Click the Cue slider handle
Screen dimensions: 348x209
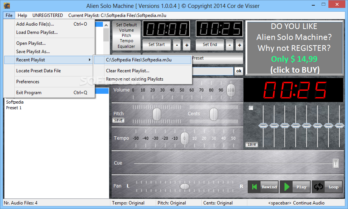pos(336,163)
